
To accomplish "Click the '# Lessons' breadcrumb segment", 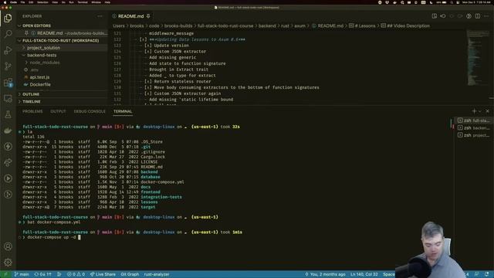I will tap(362, 25).
